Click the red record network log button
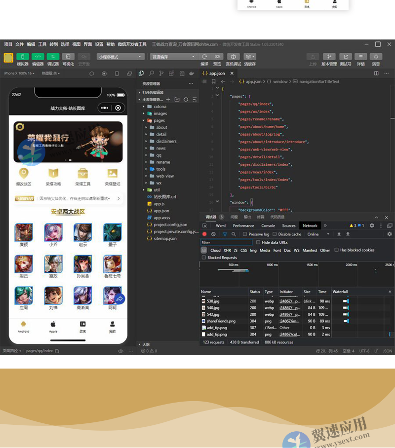The height and width of the screenshot is (448, 395). 204,234
